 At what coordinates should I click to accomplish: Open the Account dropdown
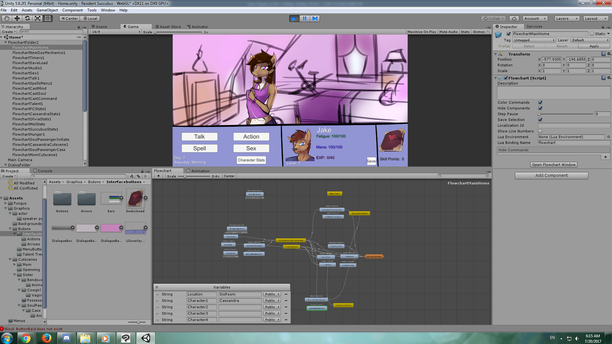click(535, 19)
